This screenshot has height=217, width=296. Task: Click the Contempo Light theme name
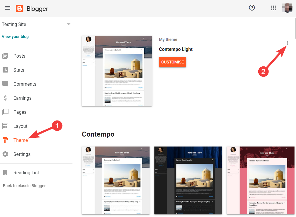pos(176,49)
